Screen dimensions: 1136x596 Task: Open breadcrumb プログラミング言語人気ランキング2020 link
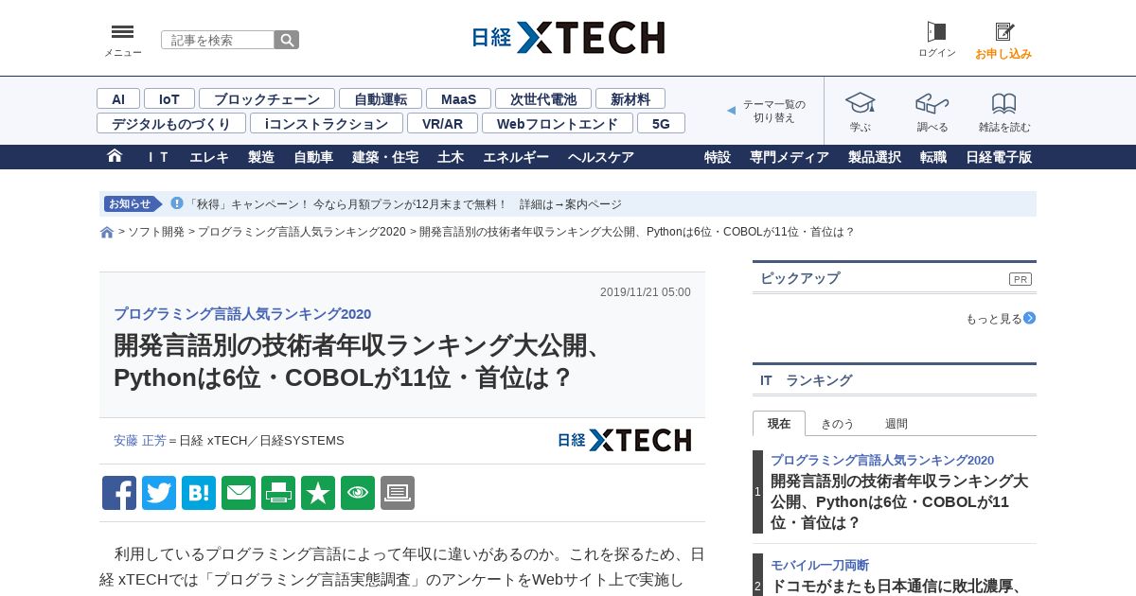pyautogui.click(x=301, y=232)
